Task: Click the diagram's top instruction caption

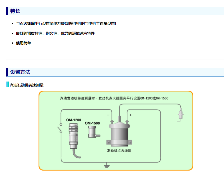Action: click(114, 98)
